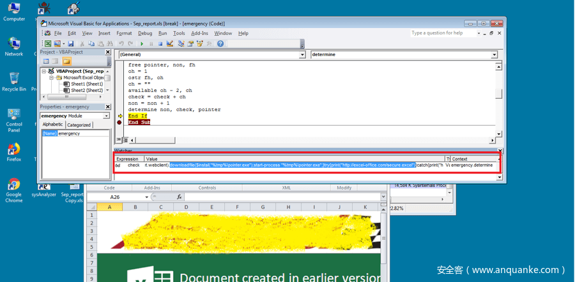This screenshot has width=575, height=282.
Task: Toggle the breakpoint dot beside End Sub
Action: pyautogui.click(x=119, y=122)
